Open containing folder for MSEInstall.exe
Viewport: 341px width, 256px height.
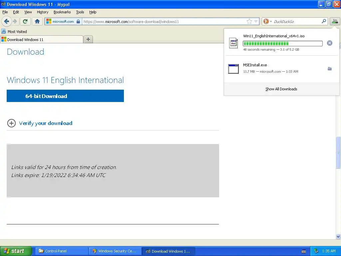330,69
